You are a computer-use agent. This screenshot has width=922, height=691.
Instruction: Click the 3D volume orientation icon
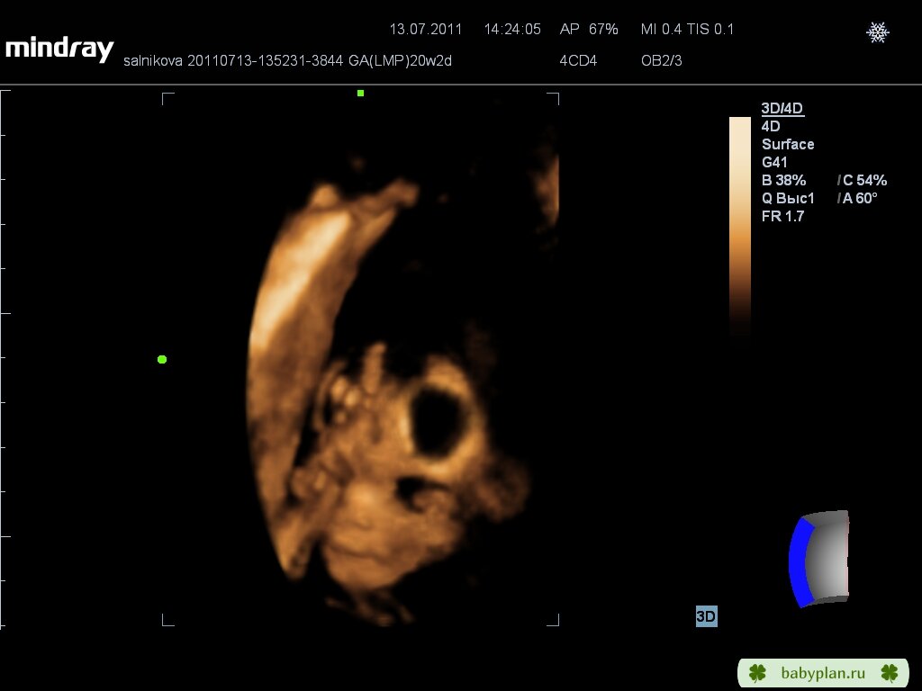(818, 559)
